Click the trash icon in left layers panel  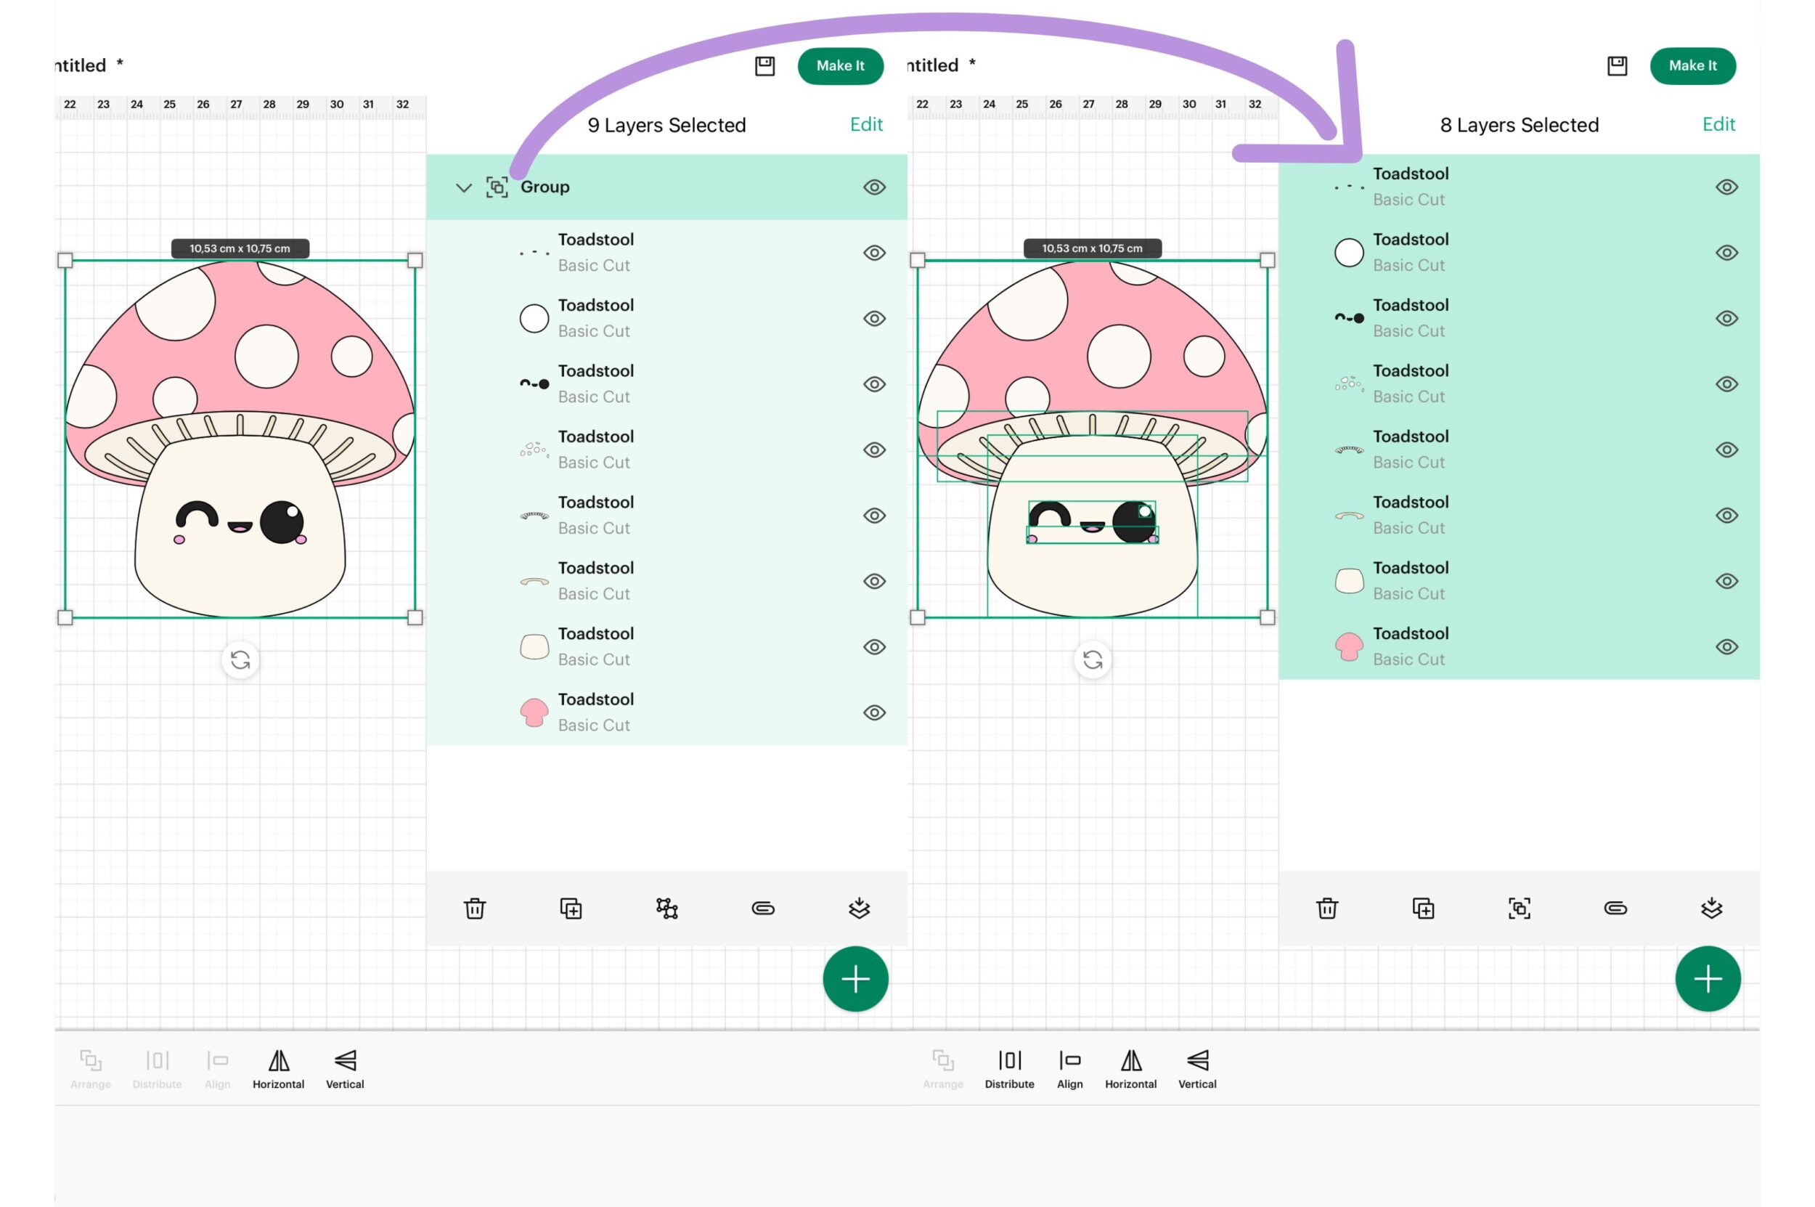[x=475, y=909]
